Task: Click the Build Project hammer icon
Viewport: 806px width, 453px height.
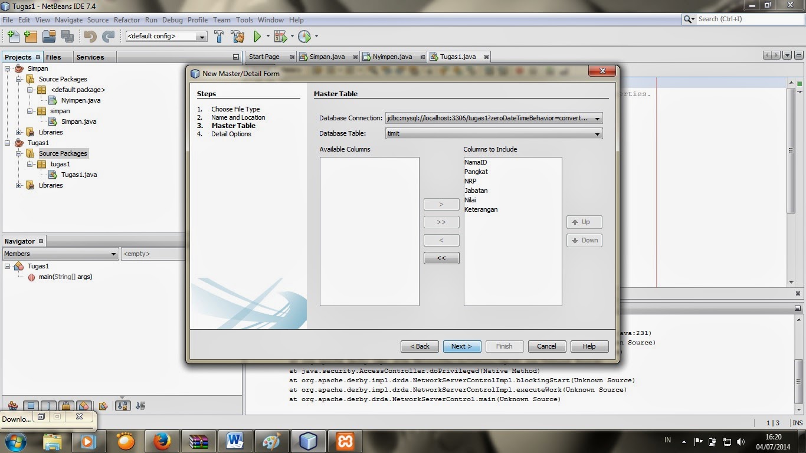Action: pyautogui.click(x=219, y=37)
